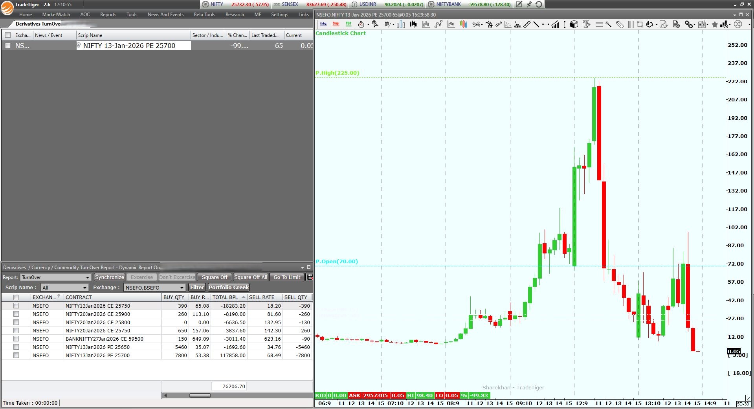Click the star favorites icon in chart toolbar
This screenshot has height=409, width=754.
(715, 24)
